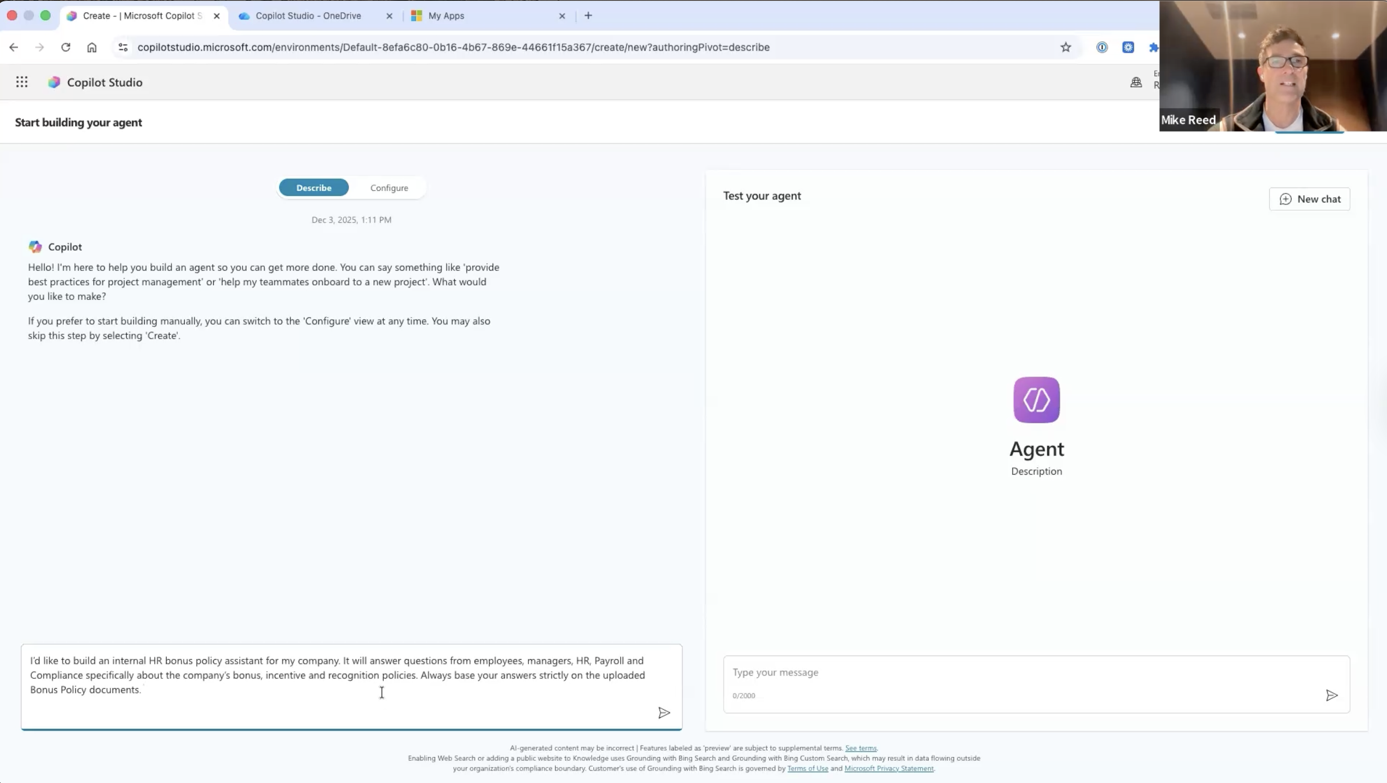Open the See terms link
The width and height of the screenshot is (1387, 783).
pos(860,748)
